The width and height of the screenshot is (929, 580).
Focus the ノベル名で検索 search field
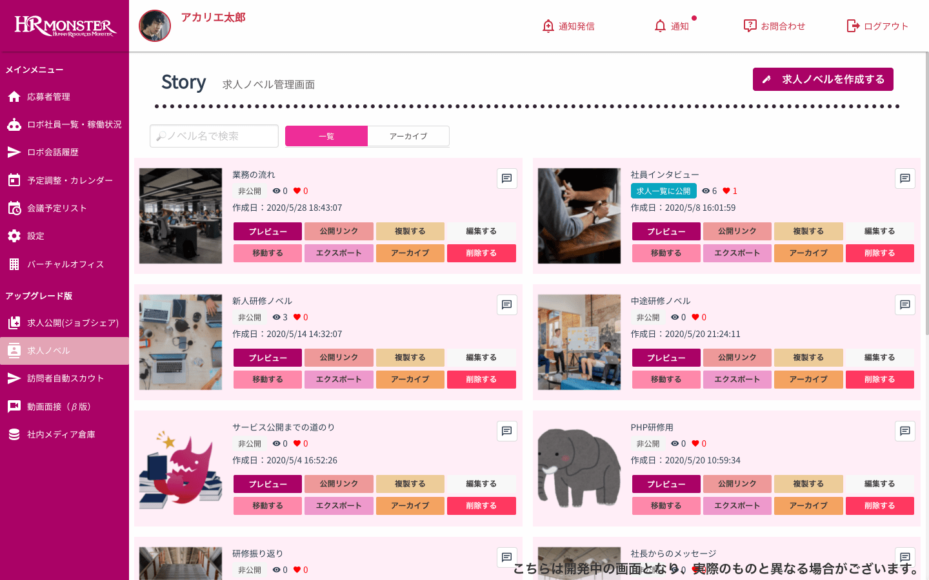pos(214,136)
